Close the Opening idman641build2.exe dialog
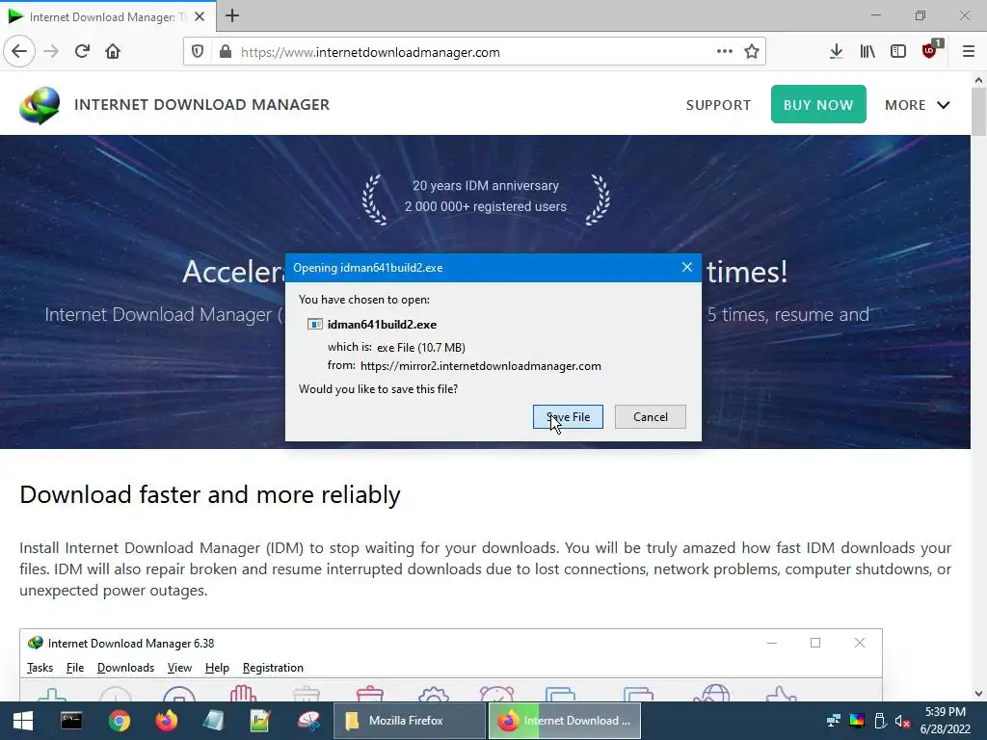 coord(687,268)
